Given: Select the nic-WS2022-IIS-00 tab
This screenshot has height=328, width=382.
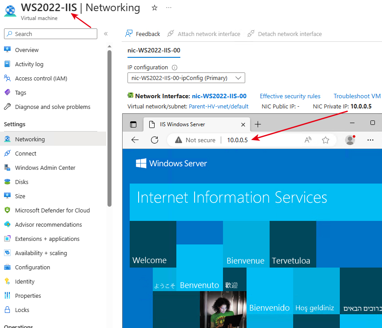Looking at the screenshot, I should (154, 50).
